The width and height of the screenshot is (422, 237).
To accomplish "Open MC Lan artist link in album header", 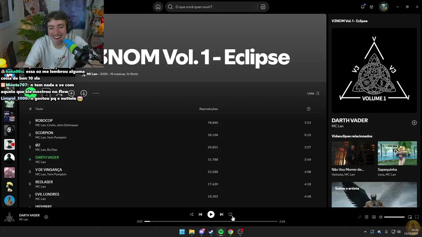I will click(x=92, y=74).
